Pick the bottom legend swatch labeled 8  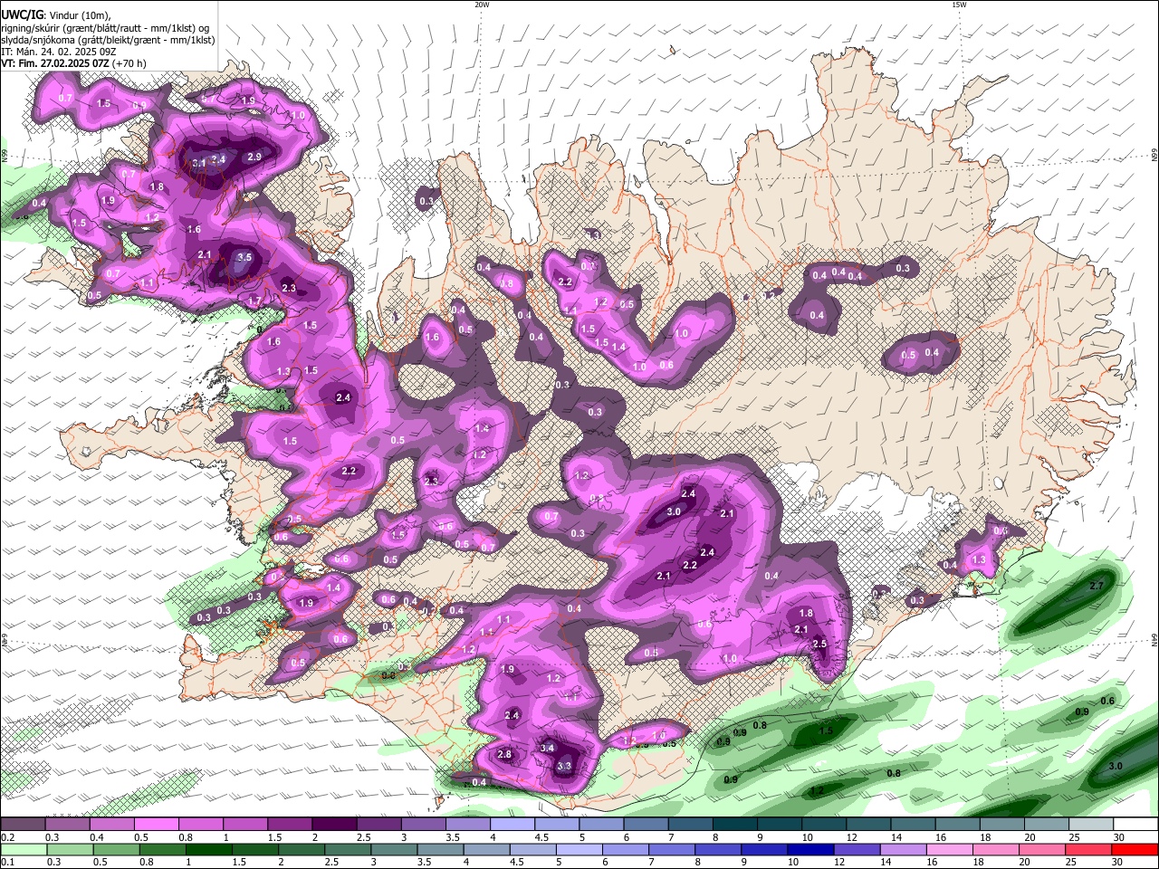[718, 849]
